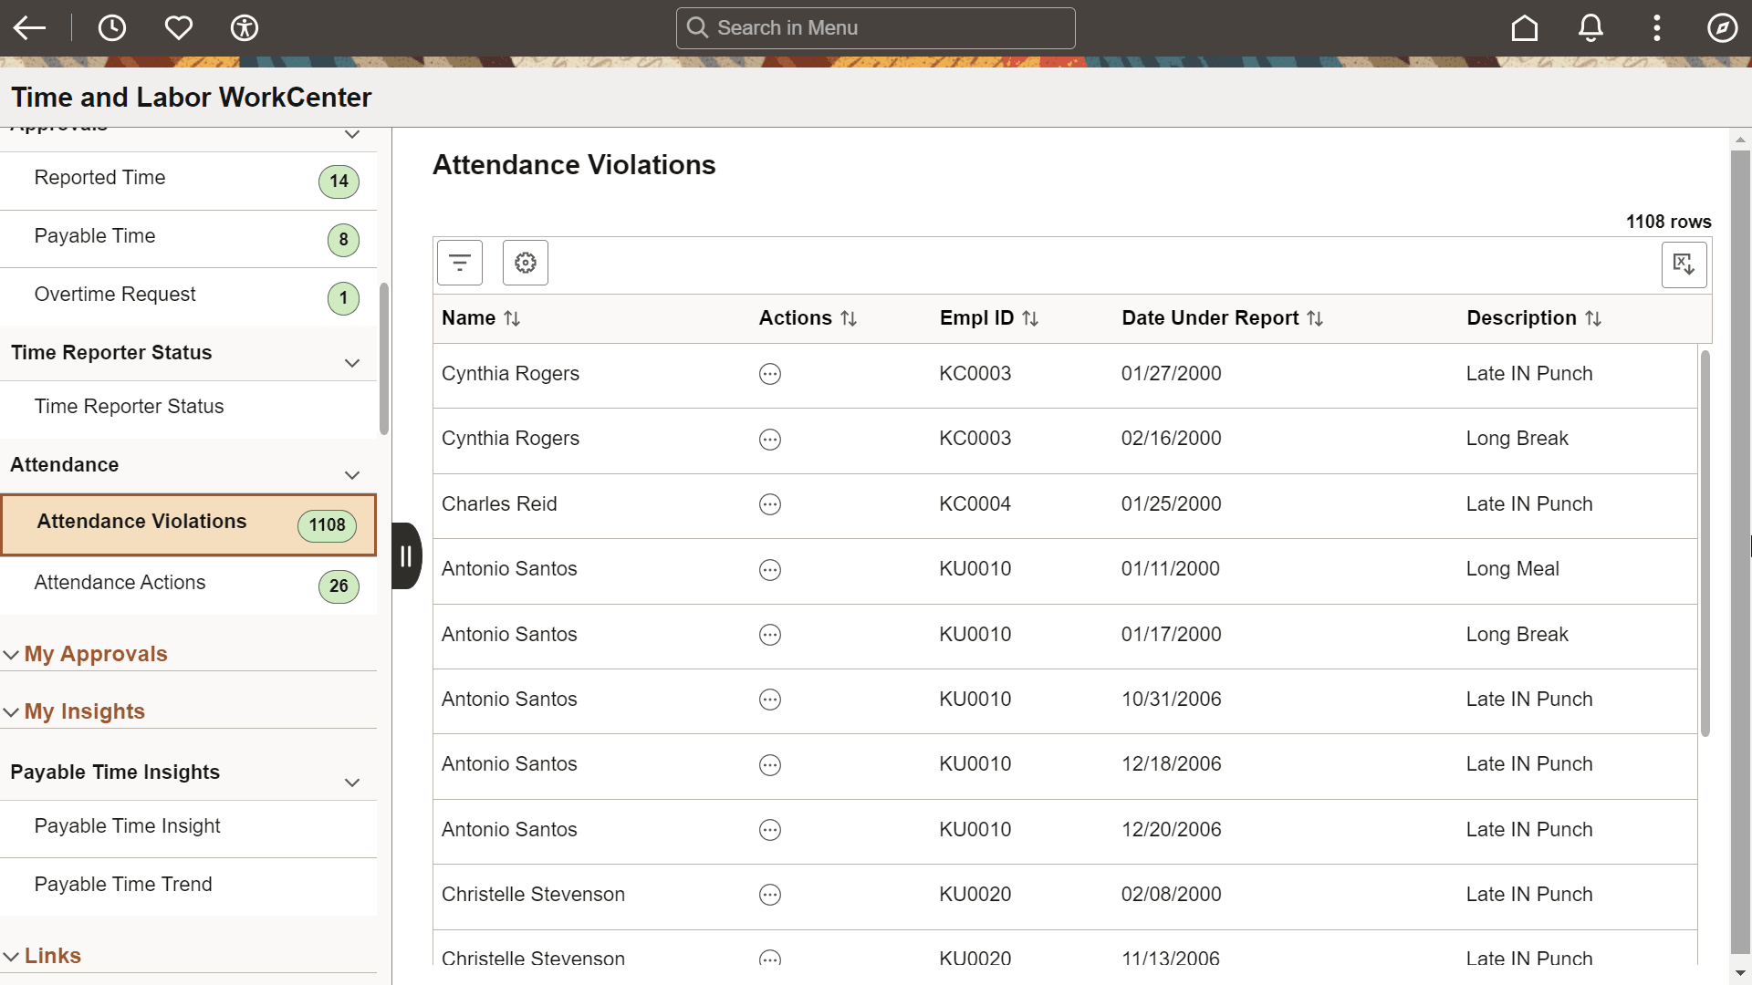Collapse the Attendance section chevron

(352, 474)
